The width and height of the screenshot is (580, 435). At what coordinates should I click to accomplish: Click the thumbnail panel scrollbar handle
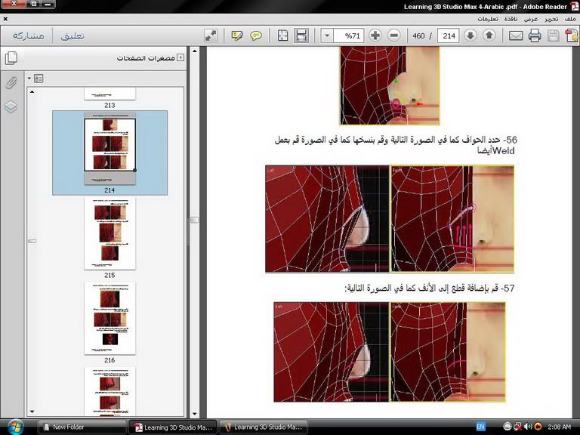click(32, 241)
